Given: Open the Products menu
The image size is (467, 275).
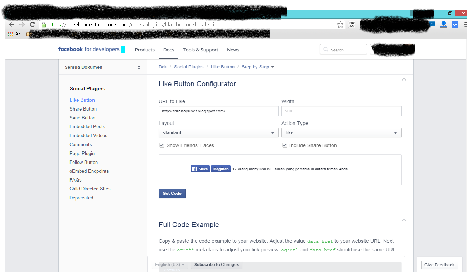Looking at the screenshot, I should click(x=145, y=50).
